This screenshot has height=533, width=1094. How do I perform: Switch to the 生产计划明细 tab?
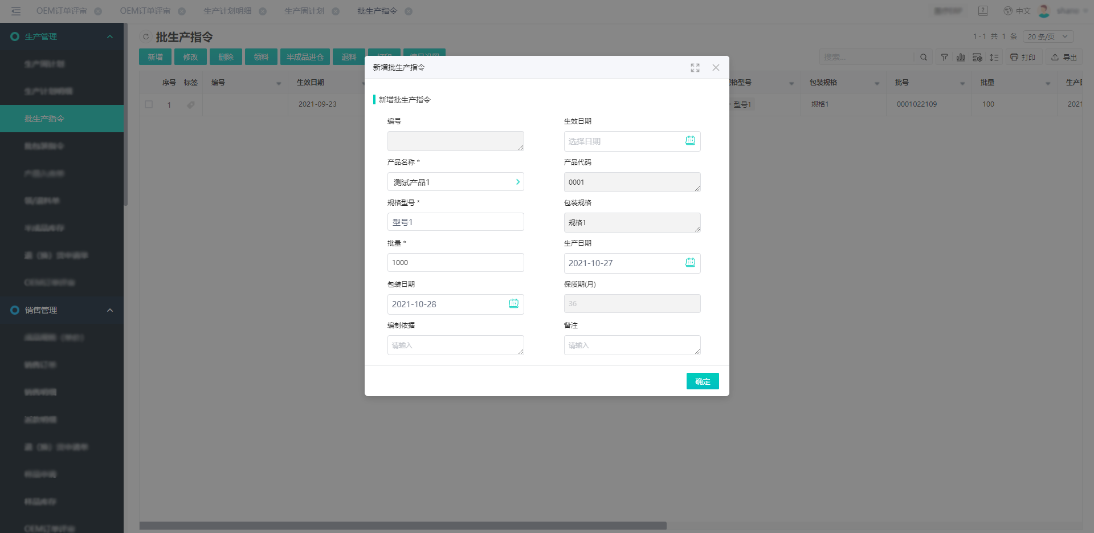click(x=227, y=11)
